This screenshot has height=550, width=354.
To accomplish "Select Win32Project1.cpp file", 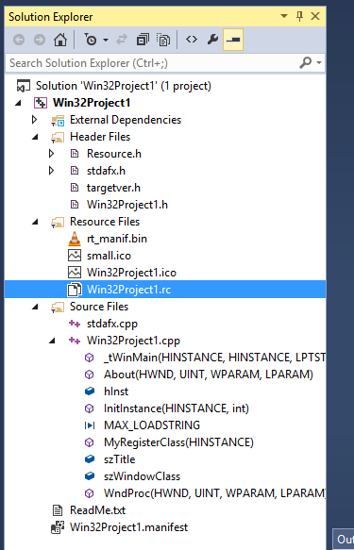I will point(133,341).
